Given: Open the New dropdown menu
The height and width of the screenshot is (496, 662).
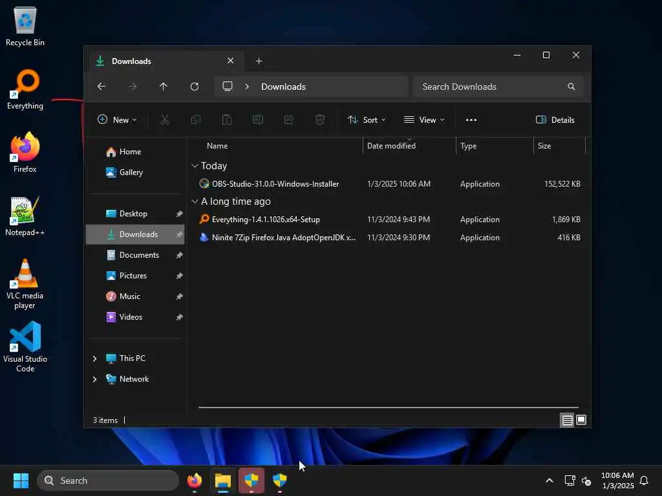Looking at the screenshot, I should click(117, 119).
